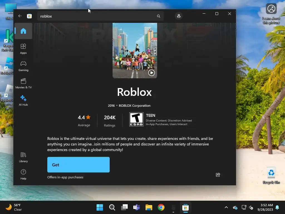Click the Get button to install Roblox
This screenshot has height=214, width=285.
(78, 165)
